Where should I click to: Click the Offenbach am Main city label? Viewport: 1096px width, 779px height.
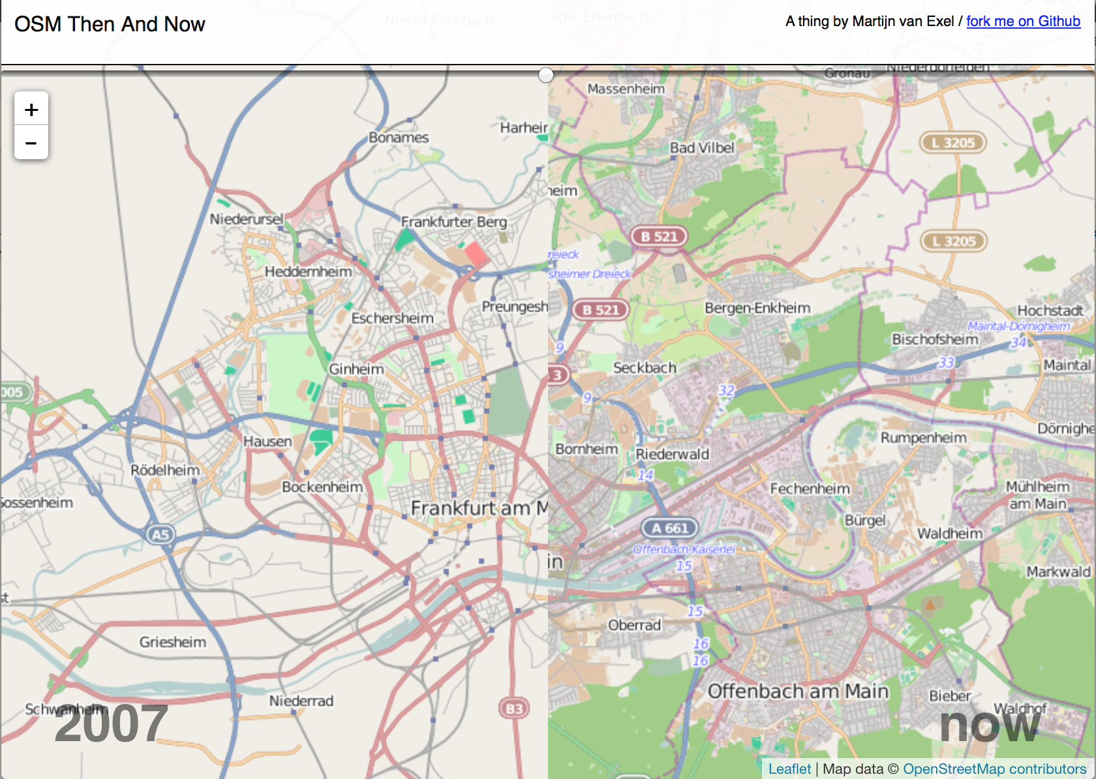tap(798, 691)
